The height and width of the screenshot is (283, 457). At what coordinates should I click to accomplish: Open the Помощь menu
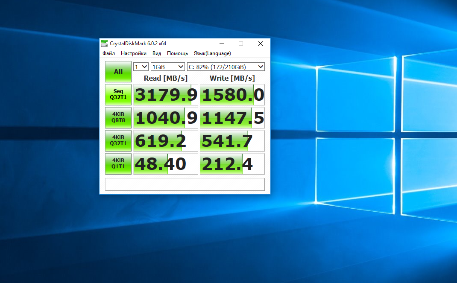(x=177, y=53)
